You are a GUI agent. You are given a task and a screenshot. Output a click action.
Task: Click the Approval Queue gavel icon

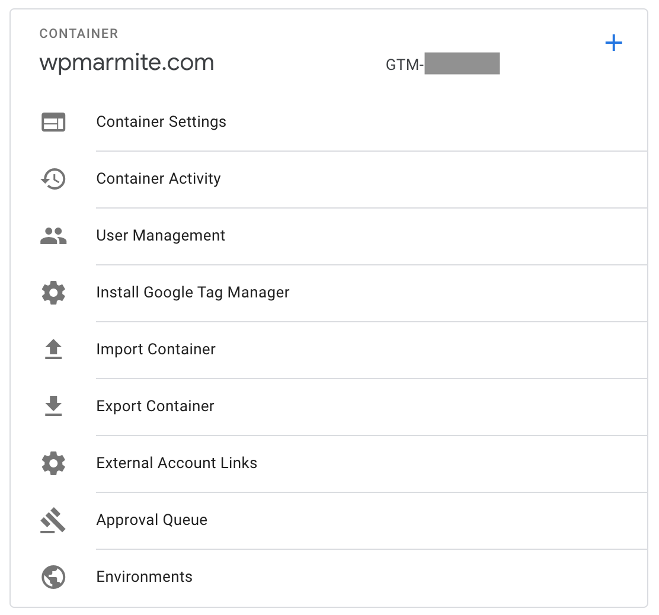coord(53,520)
